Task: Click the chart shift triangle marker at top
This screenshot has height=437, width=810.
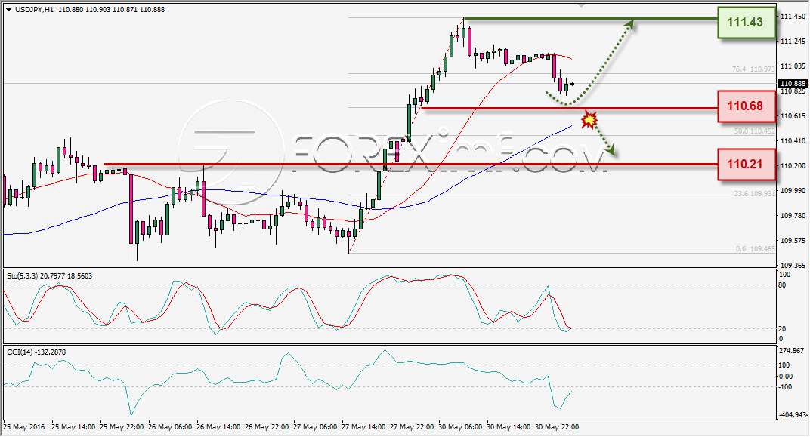Action: tap(582, 5)
